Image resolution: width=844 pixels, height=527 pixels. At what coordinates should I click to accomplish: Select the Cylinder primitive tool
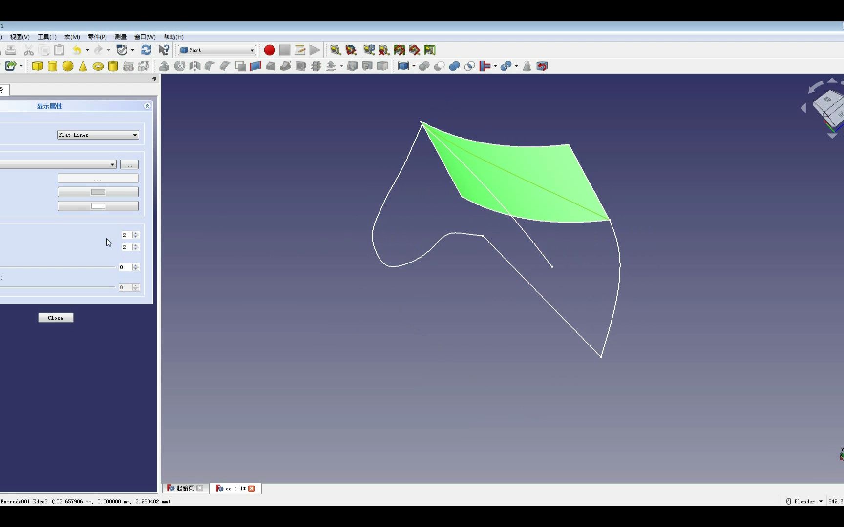click(x=52, y=66)
